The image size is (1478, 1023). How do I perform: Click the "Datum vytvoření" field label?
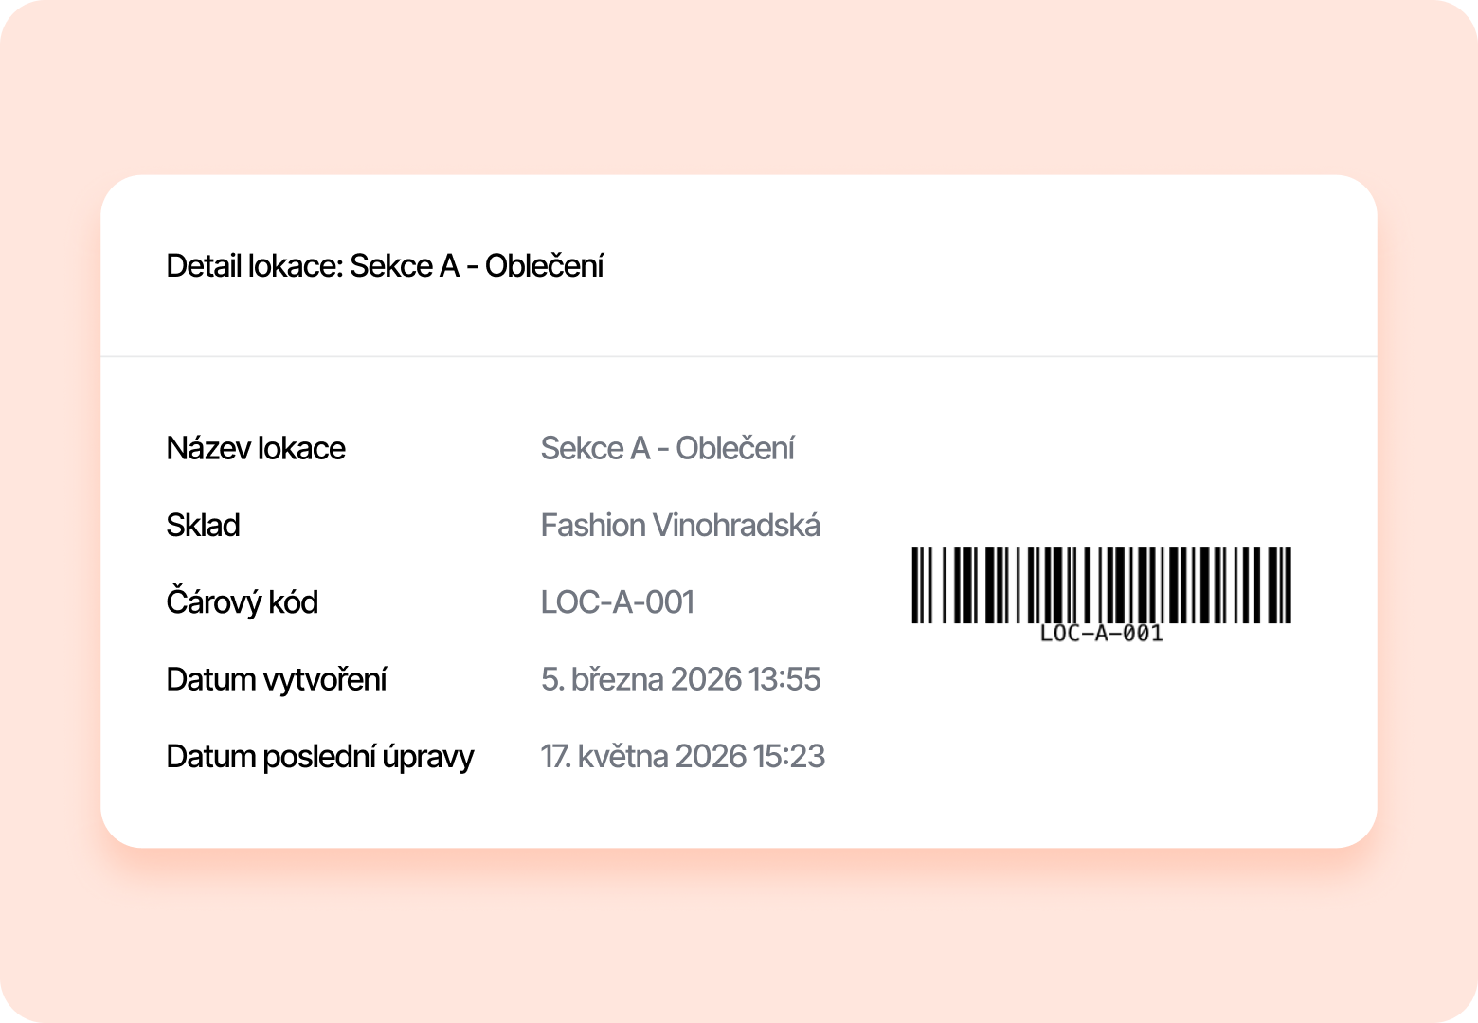coord(276,680)
